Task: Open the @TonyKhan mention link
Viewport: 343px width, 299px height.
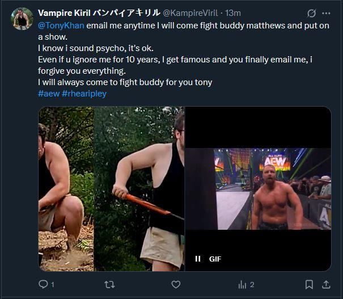Action: tap(61, 25)
